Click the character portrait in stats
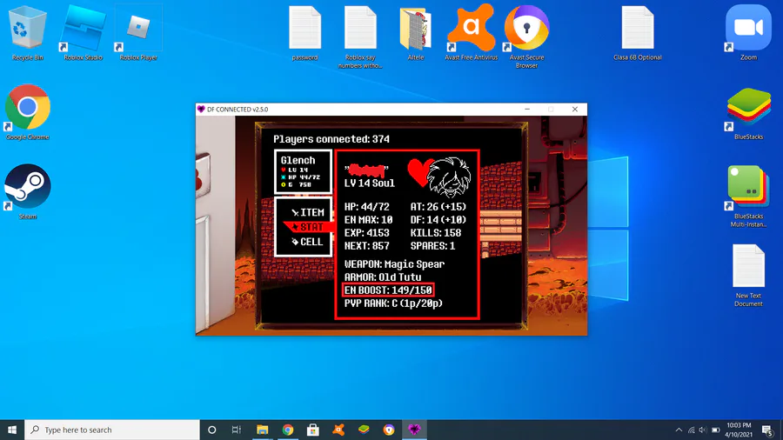This screenshot has height=440, width=783. [450, 177]
